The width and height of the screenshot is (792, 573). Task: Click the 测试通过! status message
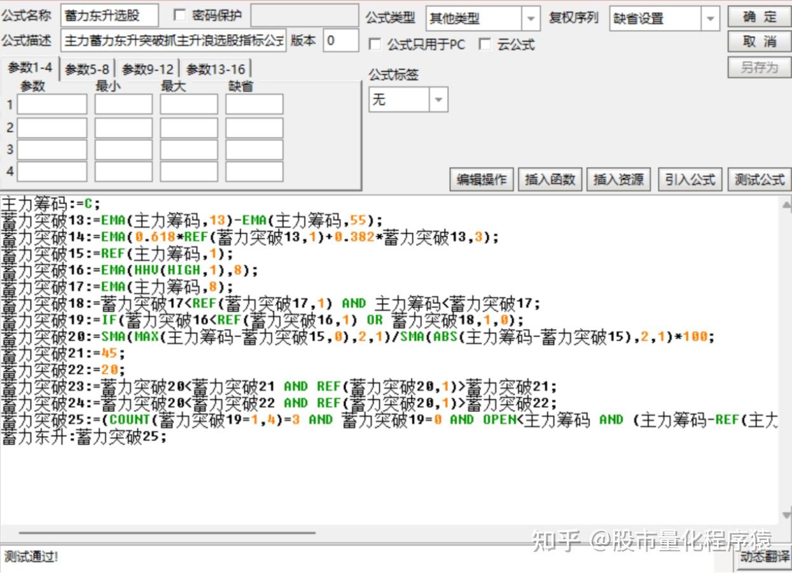coord(32,556)
